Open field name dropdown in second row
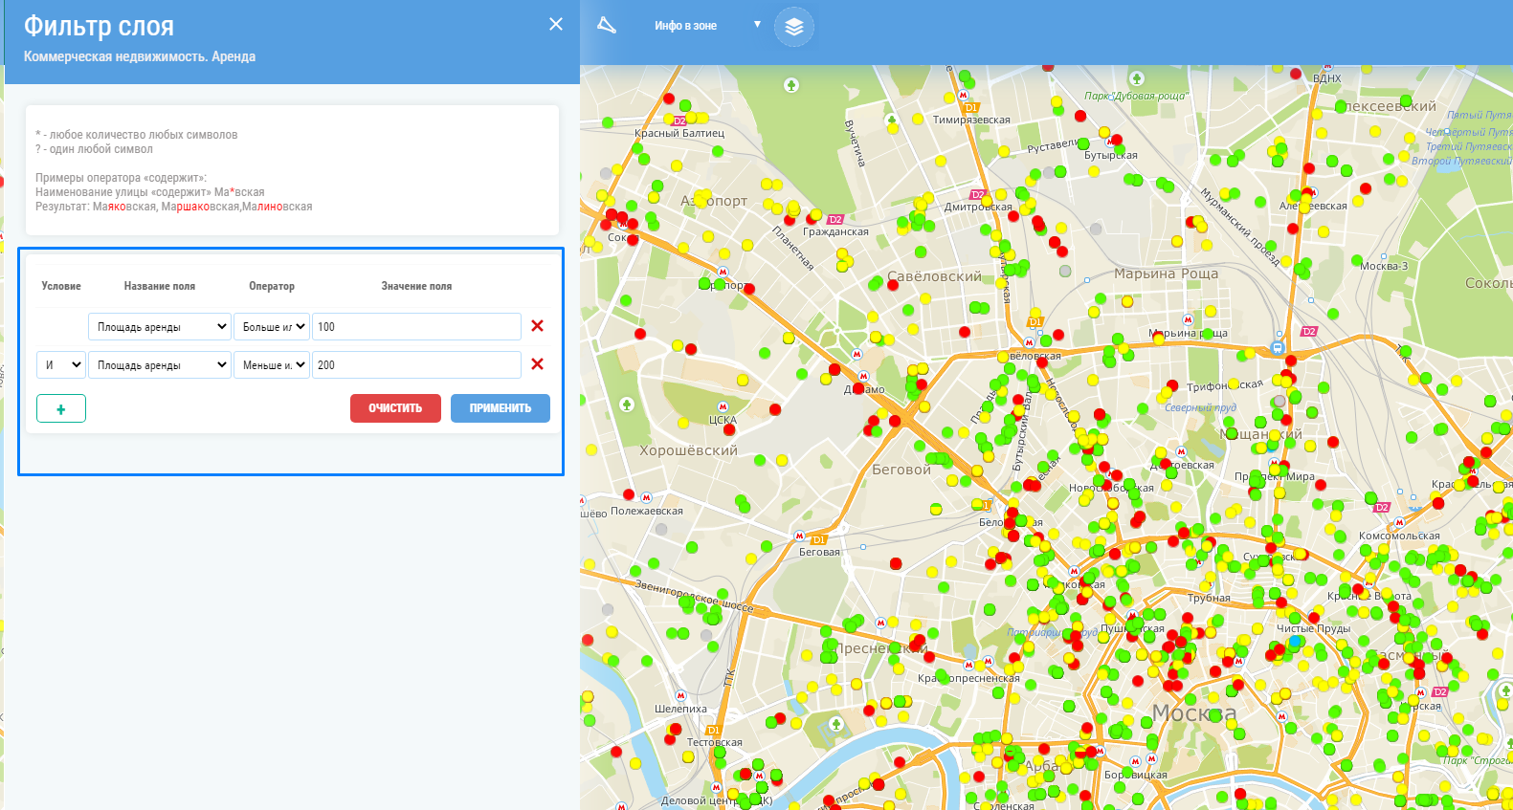Image resolution: width=1513 pixels, height=810 pixels. (x=160, y=365)
